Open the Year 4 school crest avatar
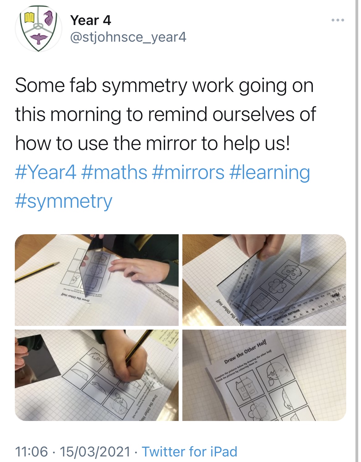361x462 pixels. (x=39, y=28)
